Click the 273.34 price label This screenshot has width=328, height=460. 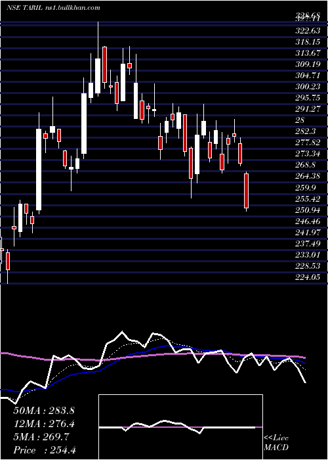tap(308, 153)
